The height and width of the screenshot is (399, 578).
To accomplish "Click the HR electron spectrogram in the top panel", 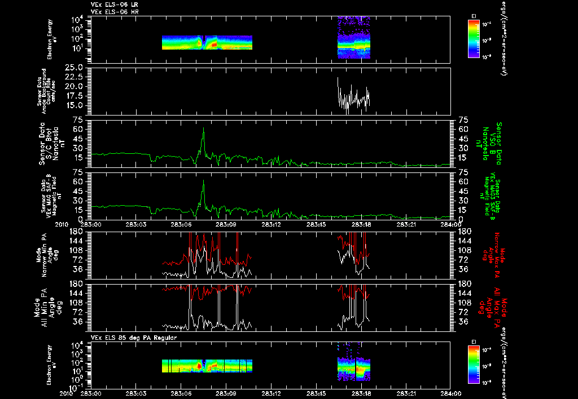I will [x=354, y=37].
